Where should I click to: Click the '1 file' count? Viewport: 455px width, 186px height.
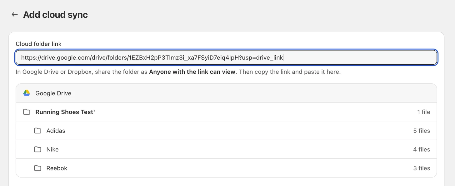click(423, 112)
